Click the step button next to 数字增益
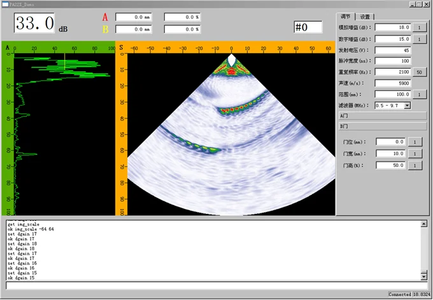 pos(420,39)
